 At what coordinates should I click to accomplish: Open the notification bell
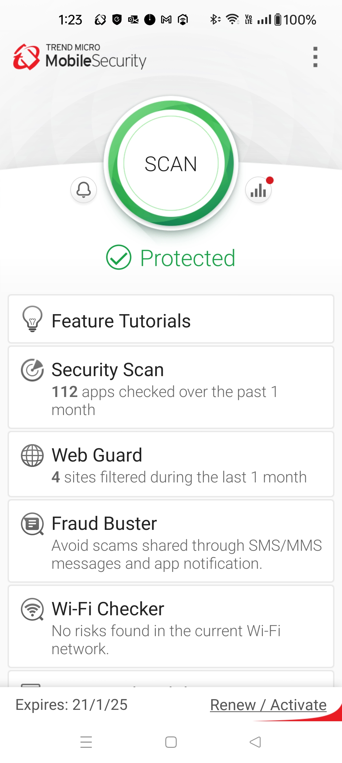(83, 190)
